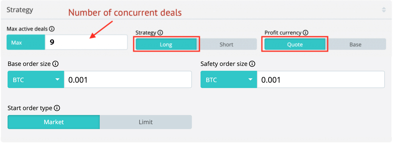Set profit currency to Quote

point(295,44)
